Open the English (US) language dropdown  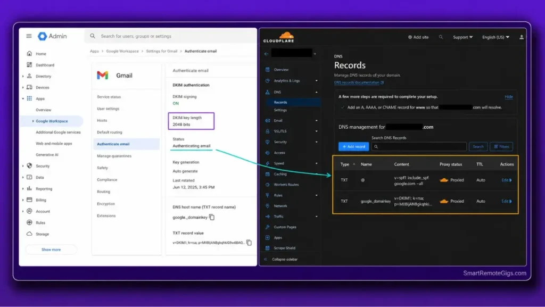click(x=496, y=37)
